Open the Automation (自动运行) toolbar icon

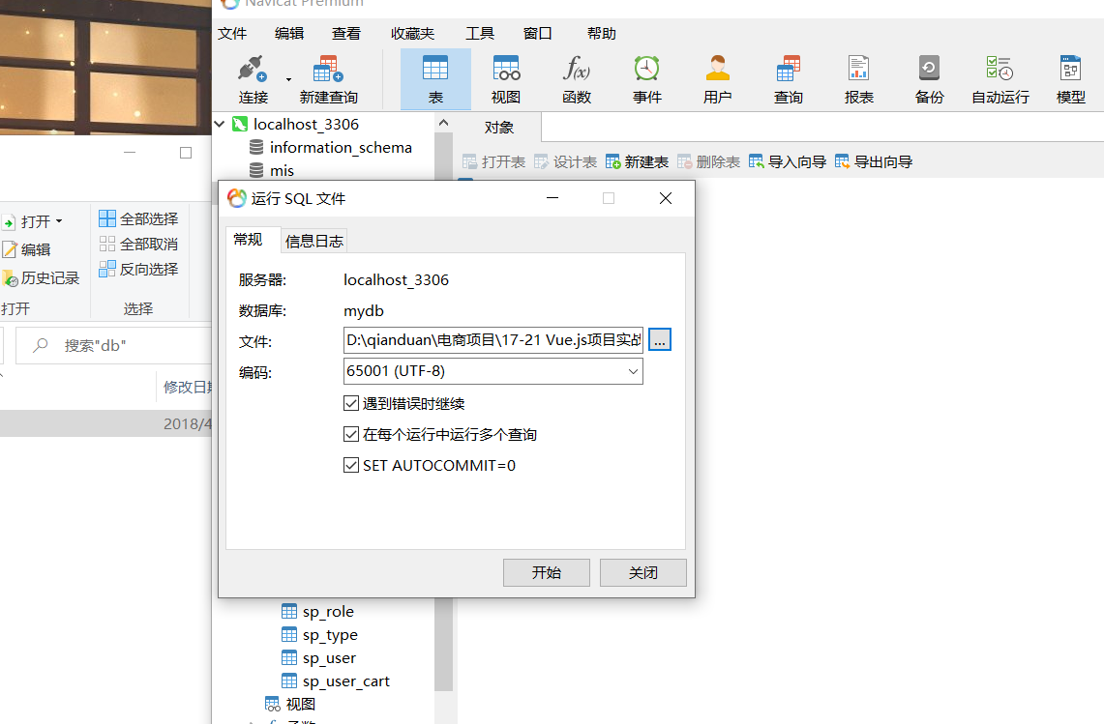(x=1000, y=70)
